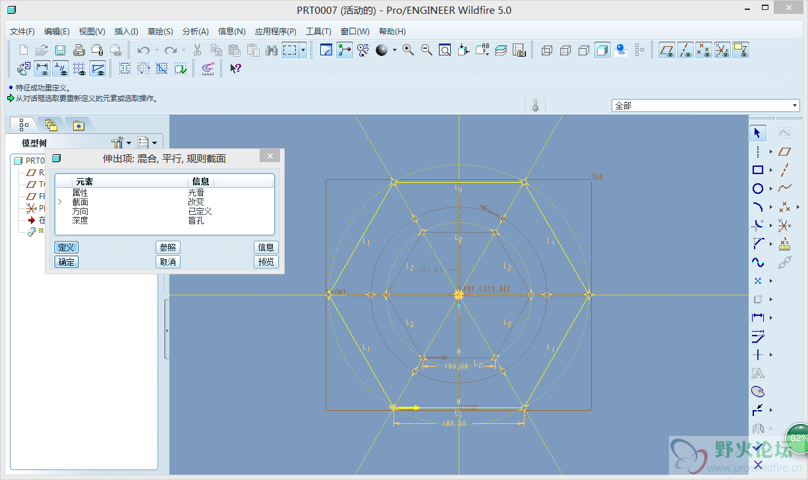Image resolution: width=808 pixels, height=480 pixels.
Task: Open the selection filter combo box
Action: (x=705, y=105)
